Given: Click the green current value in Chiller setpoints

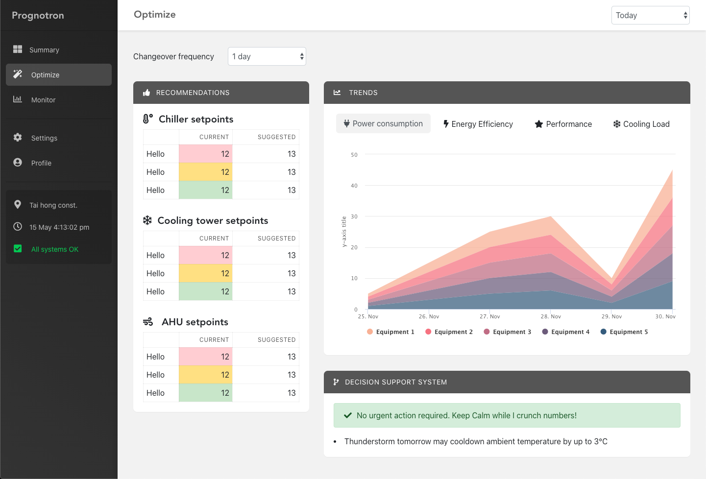Looking at the screenshot, I should click(205, 190).
